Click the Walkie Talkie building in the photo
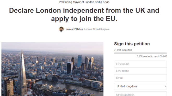 (x=70, y=68)
